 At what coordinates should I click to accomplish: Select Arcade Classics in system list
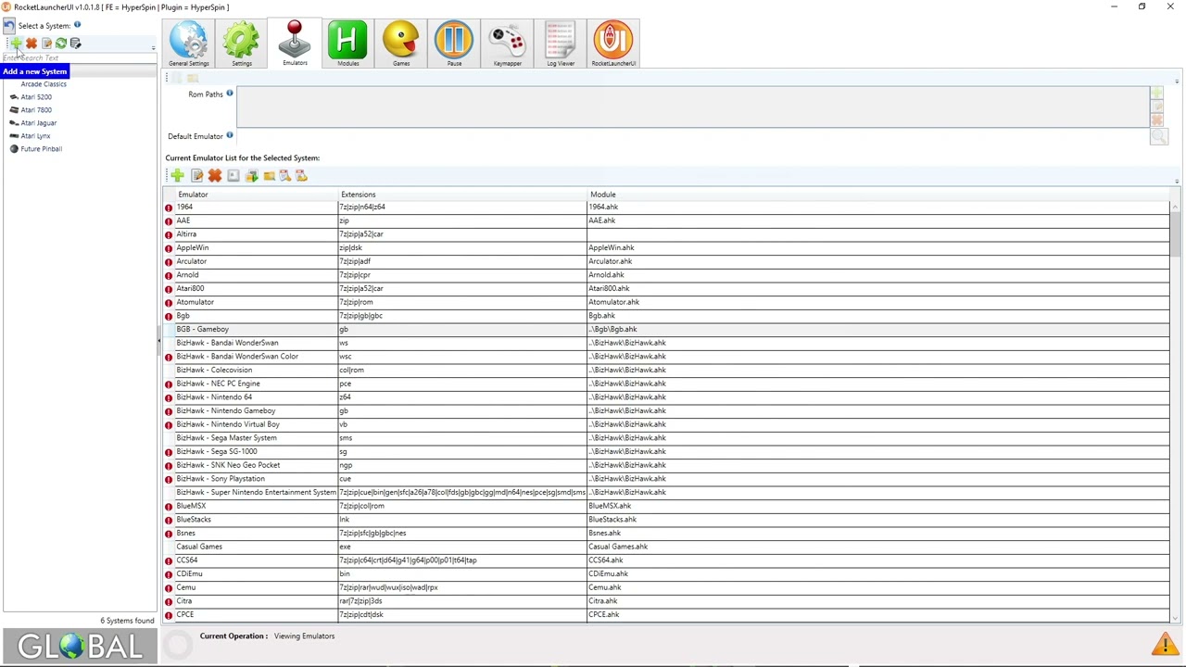point(44,84)
